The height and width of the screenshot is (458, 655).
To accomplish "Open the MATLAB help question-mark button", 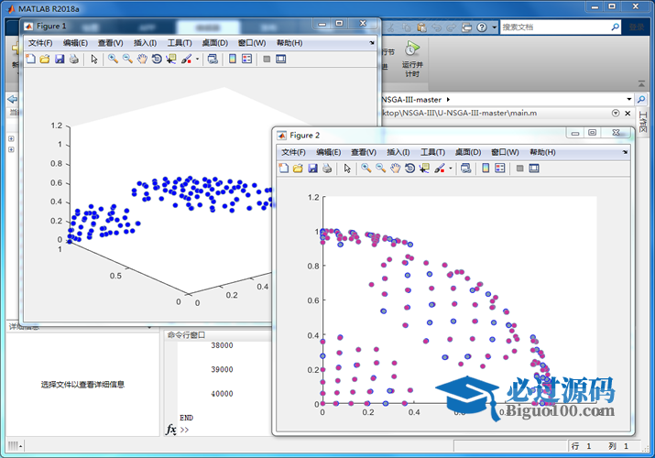I will tap(484, 27).
